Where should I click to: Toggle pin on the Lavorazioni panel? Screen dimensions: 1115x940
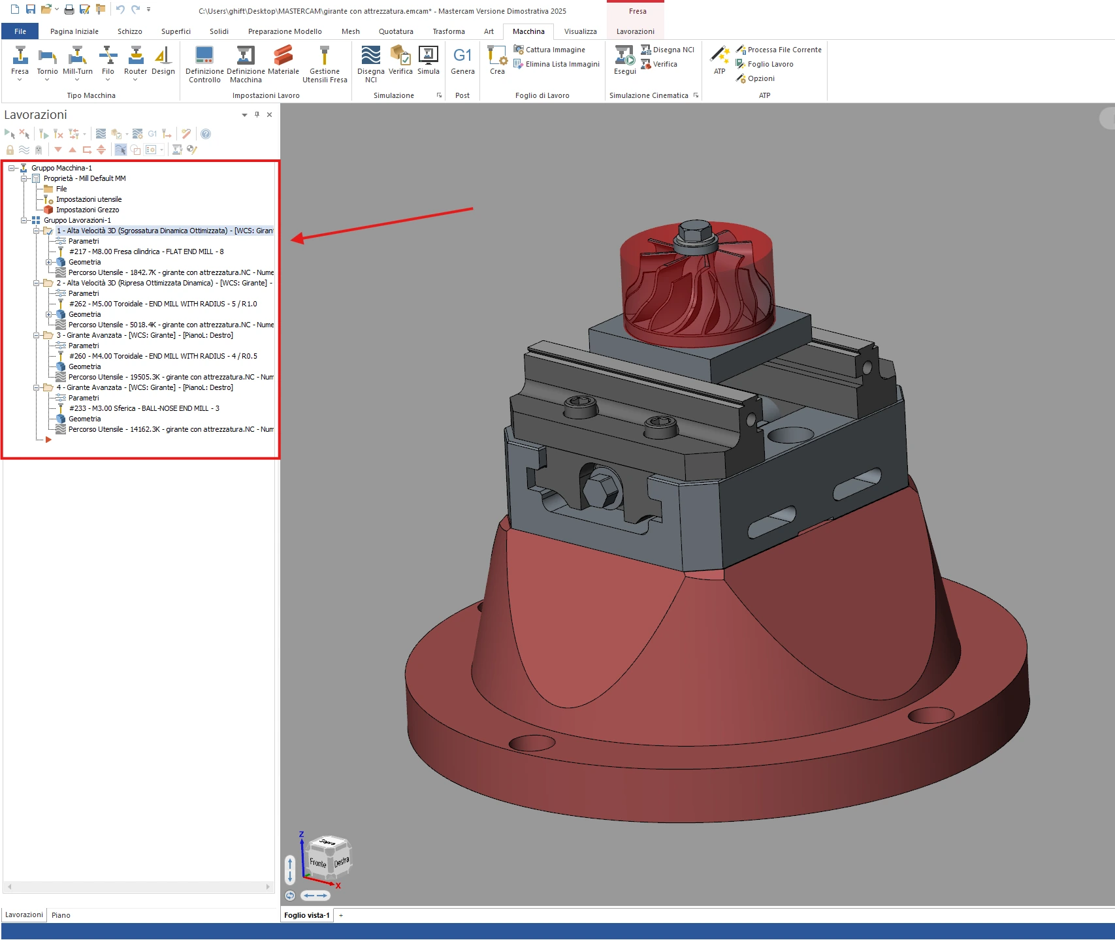(257, 114)
